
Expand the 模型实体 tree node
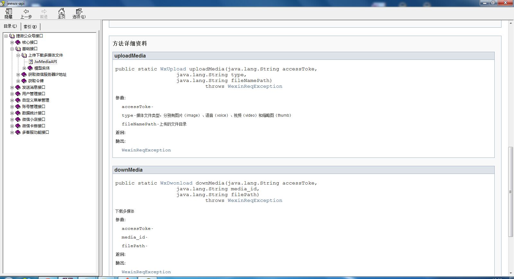tap(24, 68)
